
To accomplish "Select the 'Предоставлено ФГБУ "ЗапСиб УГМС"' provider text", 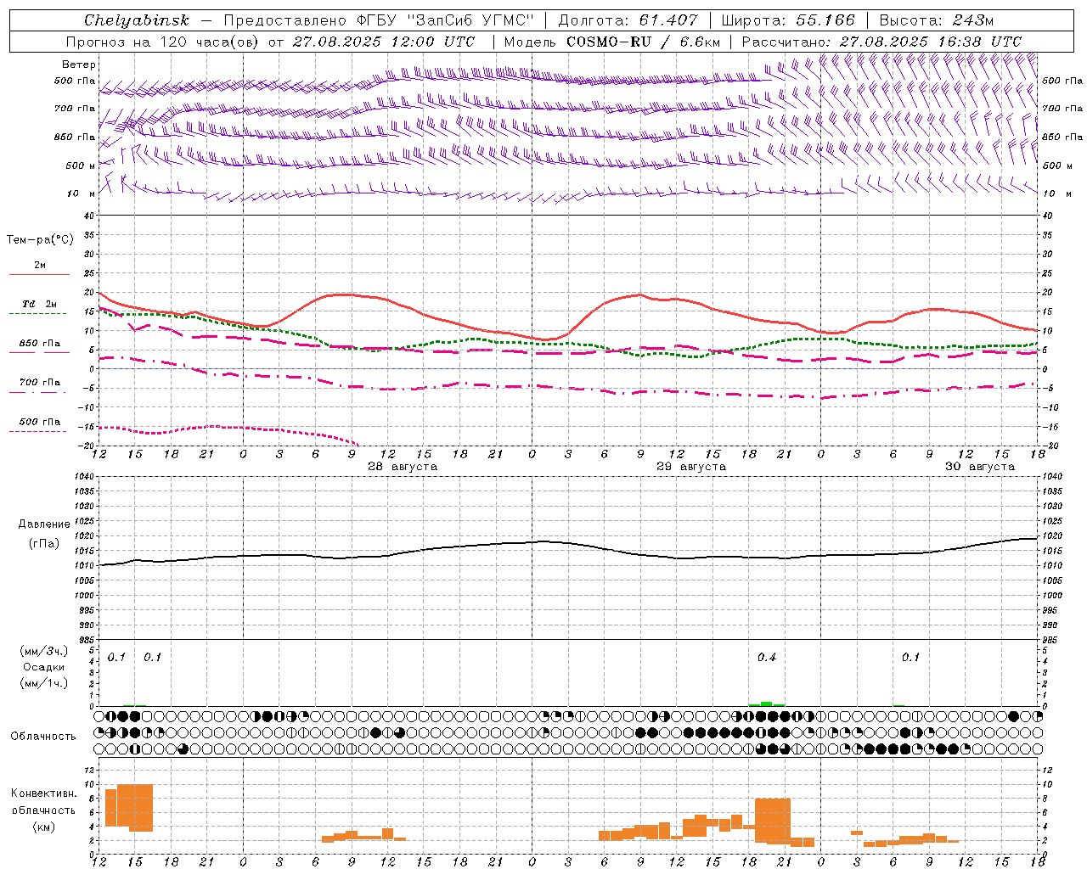I will (379, 20).
